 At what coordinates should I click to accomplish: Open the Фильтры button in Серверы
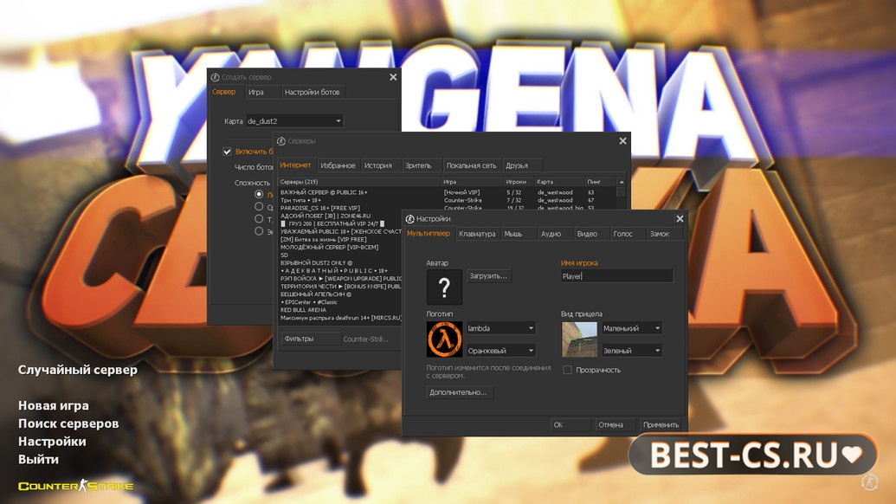coord(310,339)
